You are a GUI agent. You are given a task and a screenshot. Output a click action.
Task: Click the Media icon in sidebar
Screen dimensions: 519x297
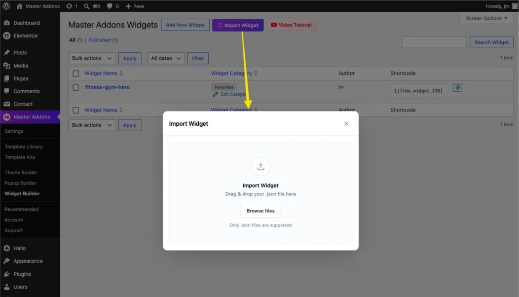point(7,65)
